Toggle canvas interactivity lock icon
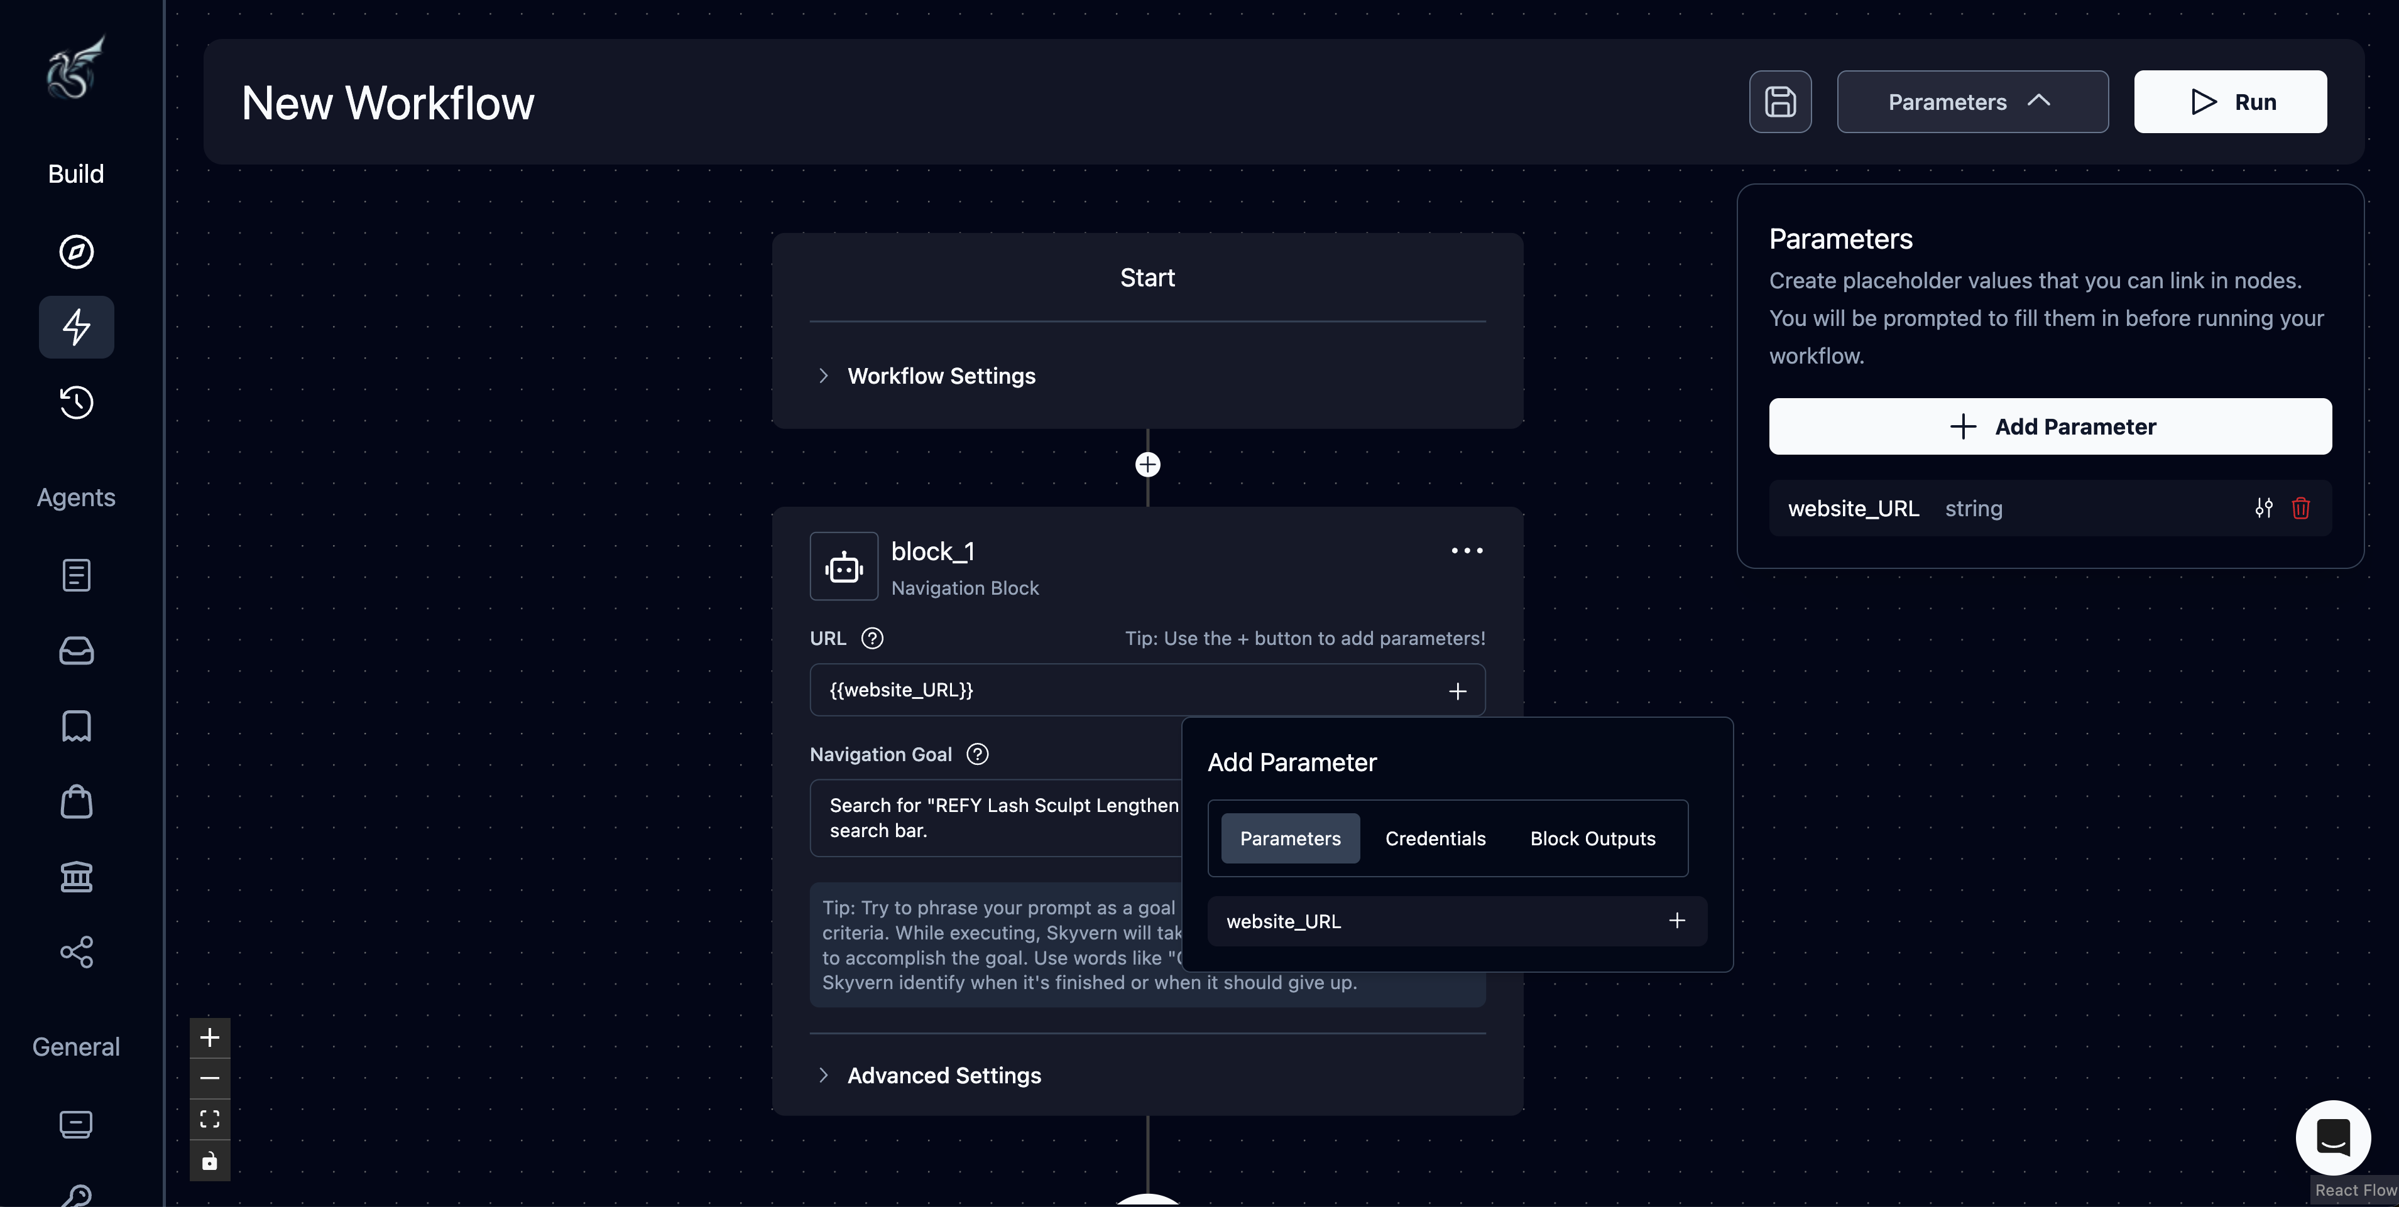Screen dimensions: 2399x1207 [209, 1161]
